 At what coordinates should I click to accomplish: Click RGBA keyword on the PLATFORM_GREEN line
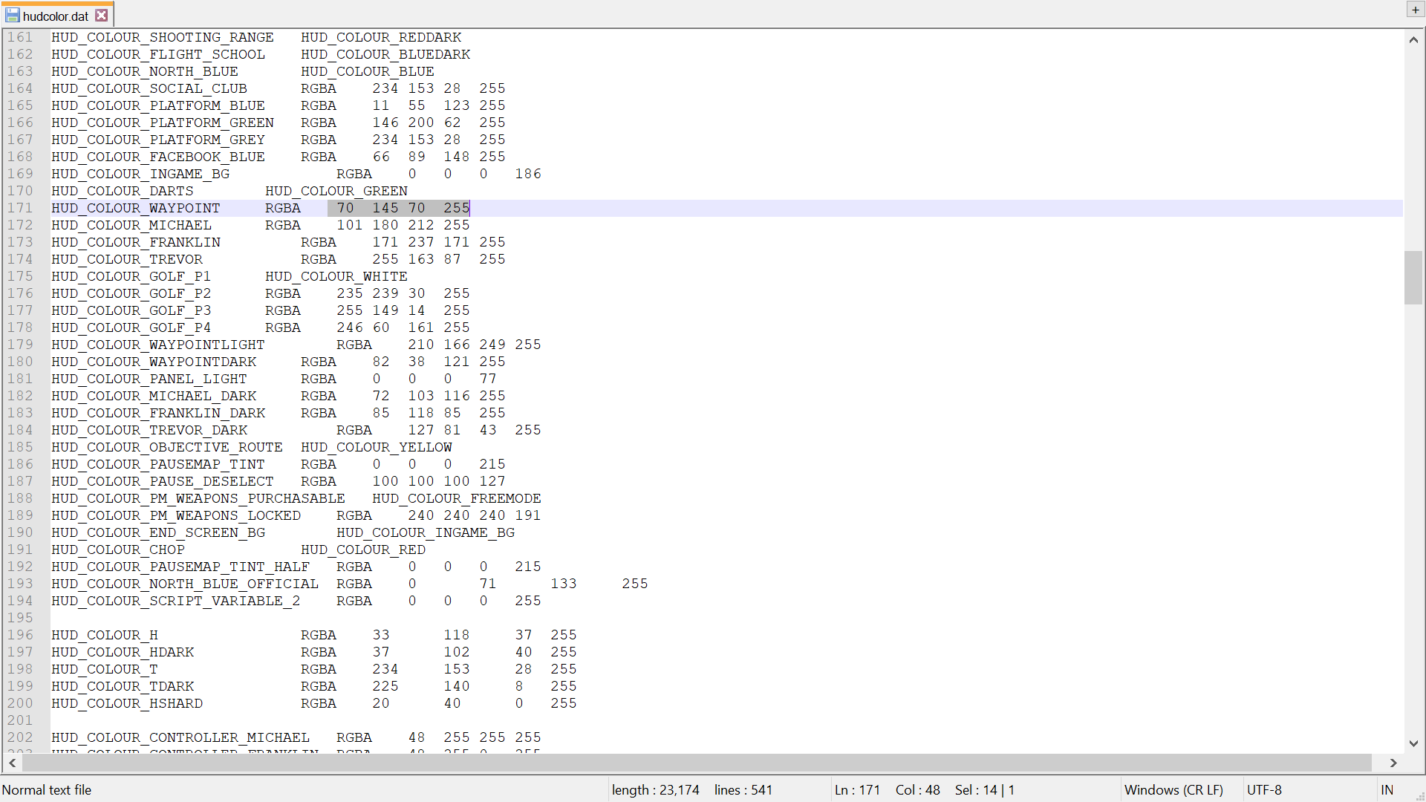tap(319, 123)
